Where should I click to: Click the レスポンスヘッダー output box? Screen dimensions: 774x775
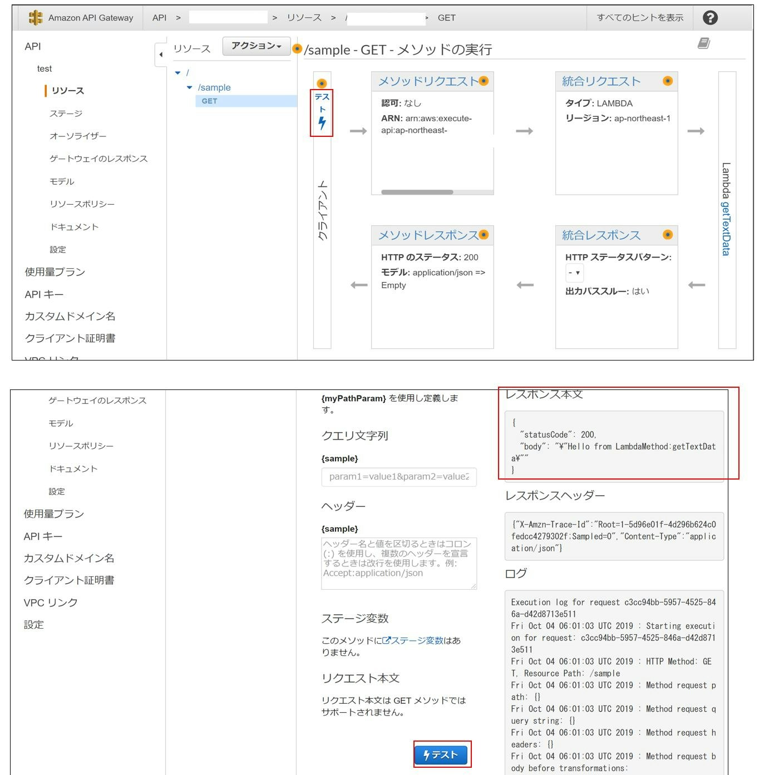pos(614,536)
